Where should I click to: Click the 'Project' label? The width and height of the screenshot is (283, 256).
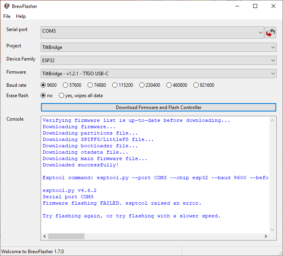click(14, 46)
